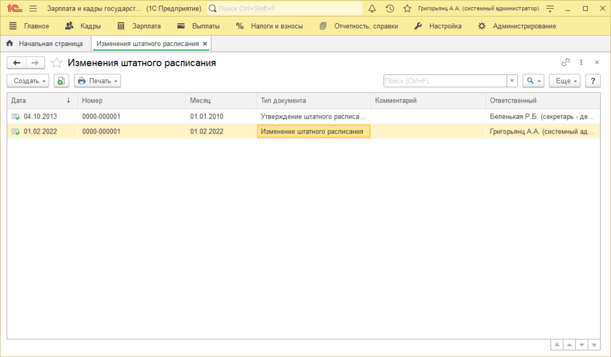Click the help question mark button
This screenshot has width=611, height=357.
coord(593,81)
